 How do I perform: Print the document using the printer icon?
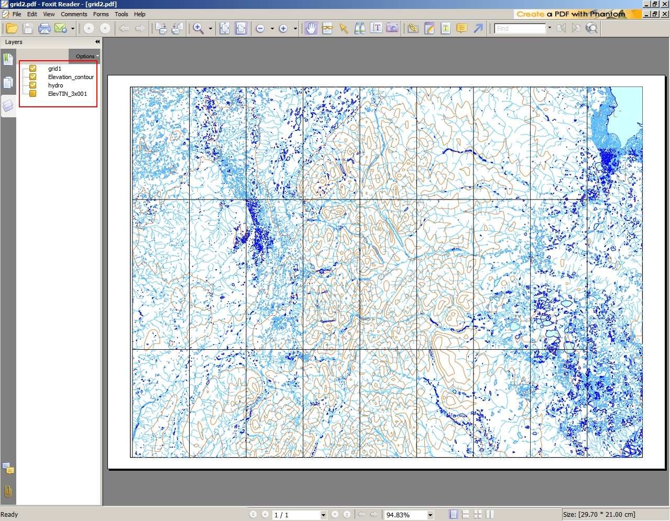44,28
